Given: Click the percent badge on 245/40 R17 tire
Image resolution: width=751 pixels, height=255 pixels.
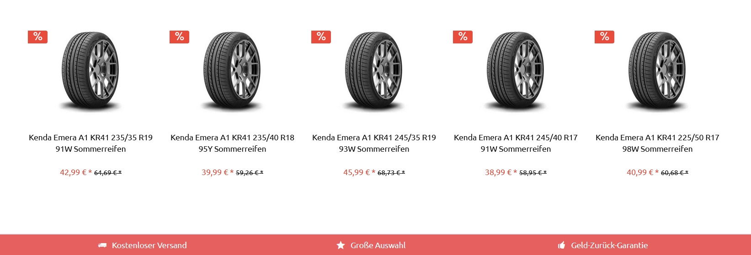Looking at the screenshot, I should pos(463,37).
